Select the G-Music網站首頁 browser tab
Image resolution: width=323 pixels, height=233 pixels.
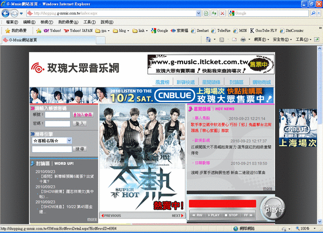coord(49,40)
